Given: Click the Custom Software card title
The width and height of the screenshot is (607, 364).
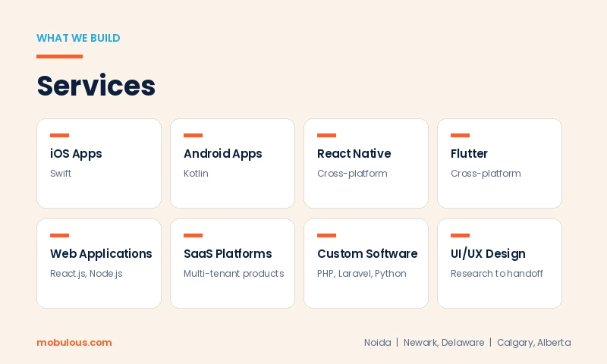Looking at the screenshot, I should click(367, 253).
